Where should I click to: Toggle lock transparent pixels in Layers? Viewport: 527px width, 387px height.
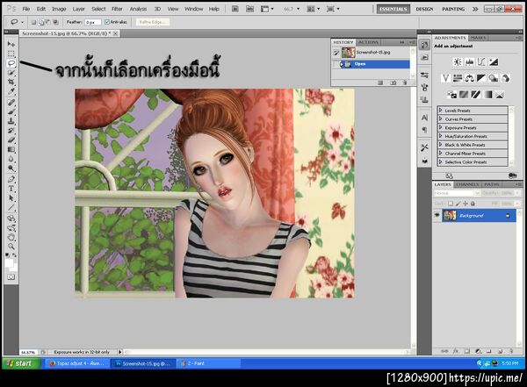(451, 204)
